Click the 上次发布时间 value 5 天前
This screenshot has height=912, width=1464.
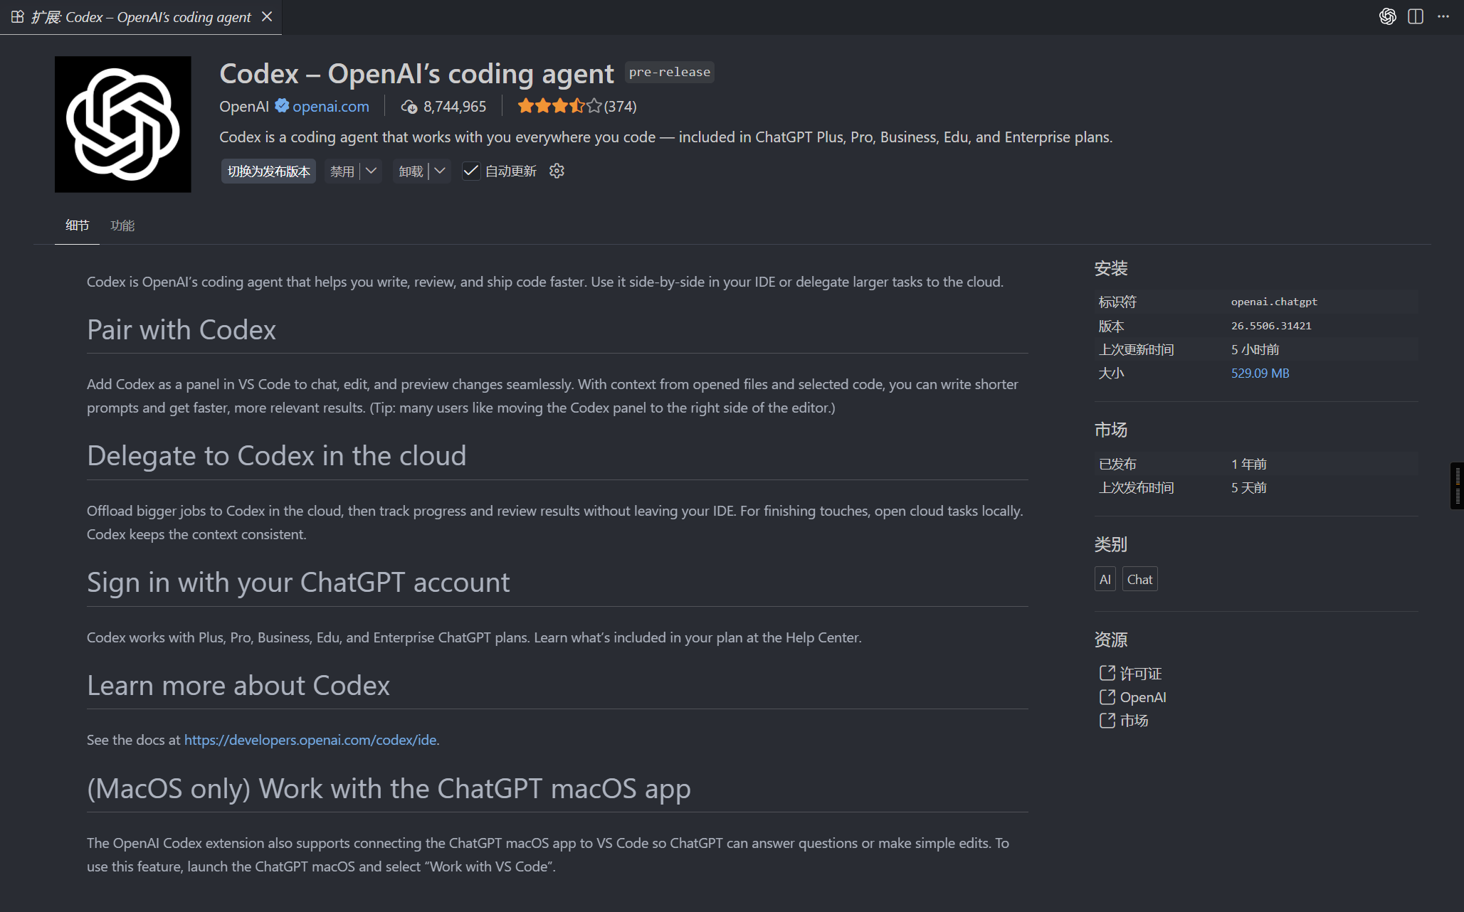[1249, 487]
